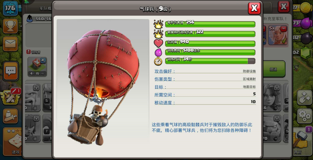Viewport: 313px width, 160px height.
Task: Open the crossed swords war icon
Action: (10, 97)
